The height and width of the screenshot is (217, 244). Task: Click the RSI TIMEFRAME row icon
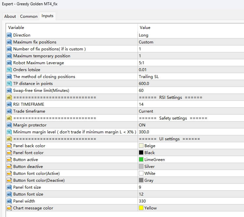tap(9, 104)
